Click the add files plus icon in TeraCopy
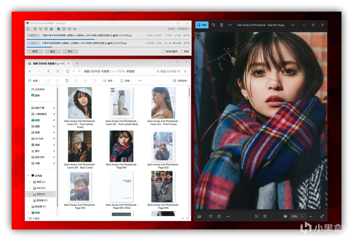The height and width of the screenshot is (241, 353). 35,29
